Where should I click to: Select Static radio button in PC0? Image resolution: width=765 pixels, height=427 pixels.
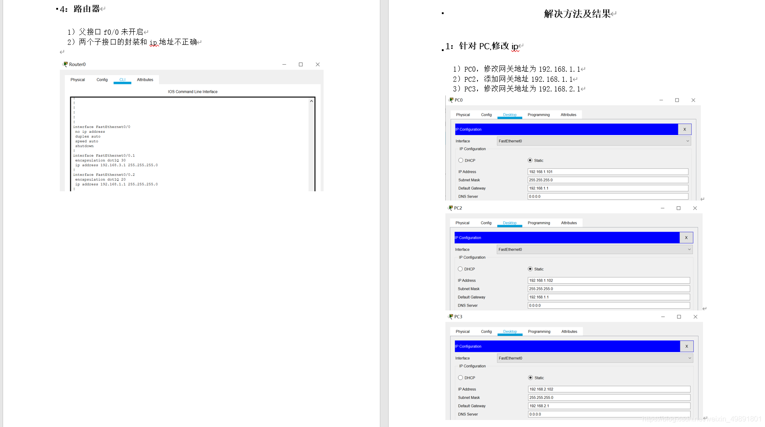(x=530, y=161)
